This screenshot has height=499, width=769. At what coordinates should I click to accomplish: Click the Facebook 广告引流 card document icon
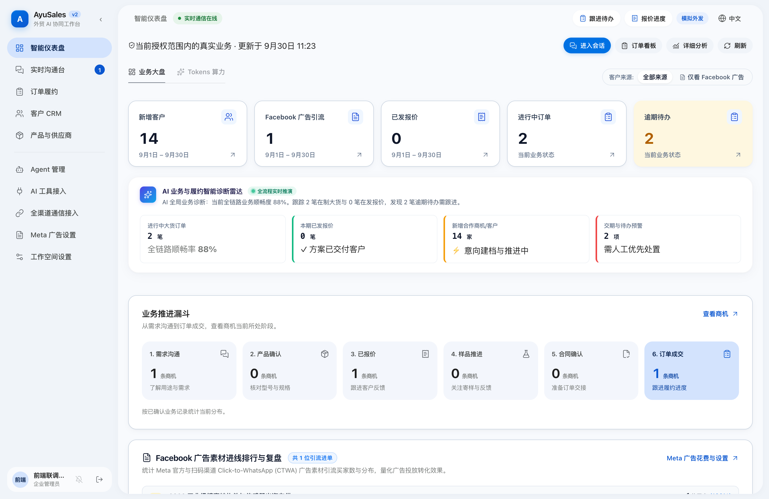(356, 117)
